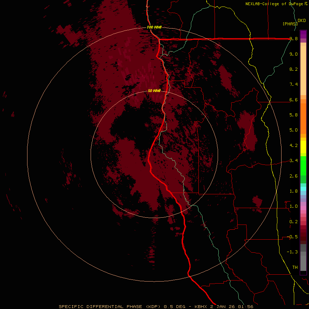This screenshot has width=309, height=309.
Task: Click the KBHX station identifier in caption
Action: coord(202,307)
